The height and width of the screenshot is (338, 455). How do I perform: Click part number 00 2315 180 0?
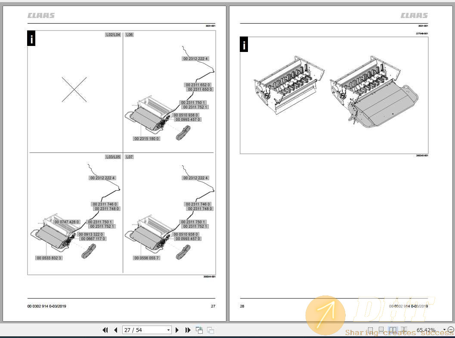[146, 138]
